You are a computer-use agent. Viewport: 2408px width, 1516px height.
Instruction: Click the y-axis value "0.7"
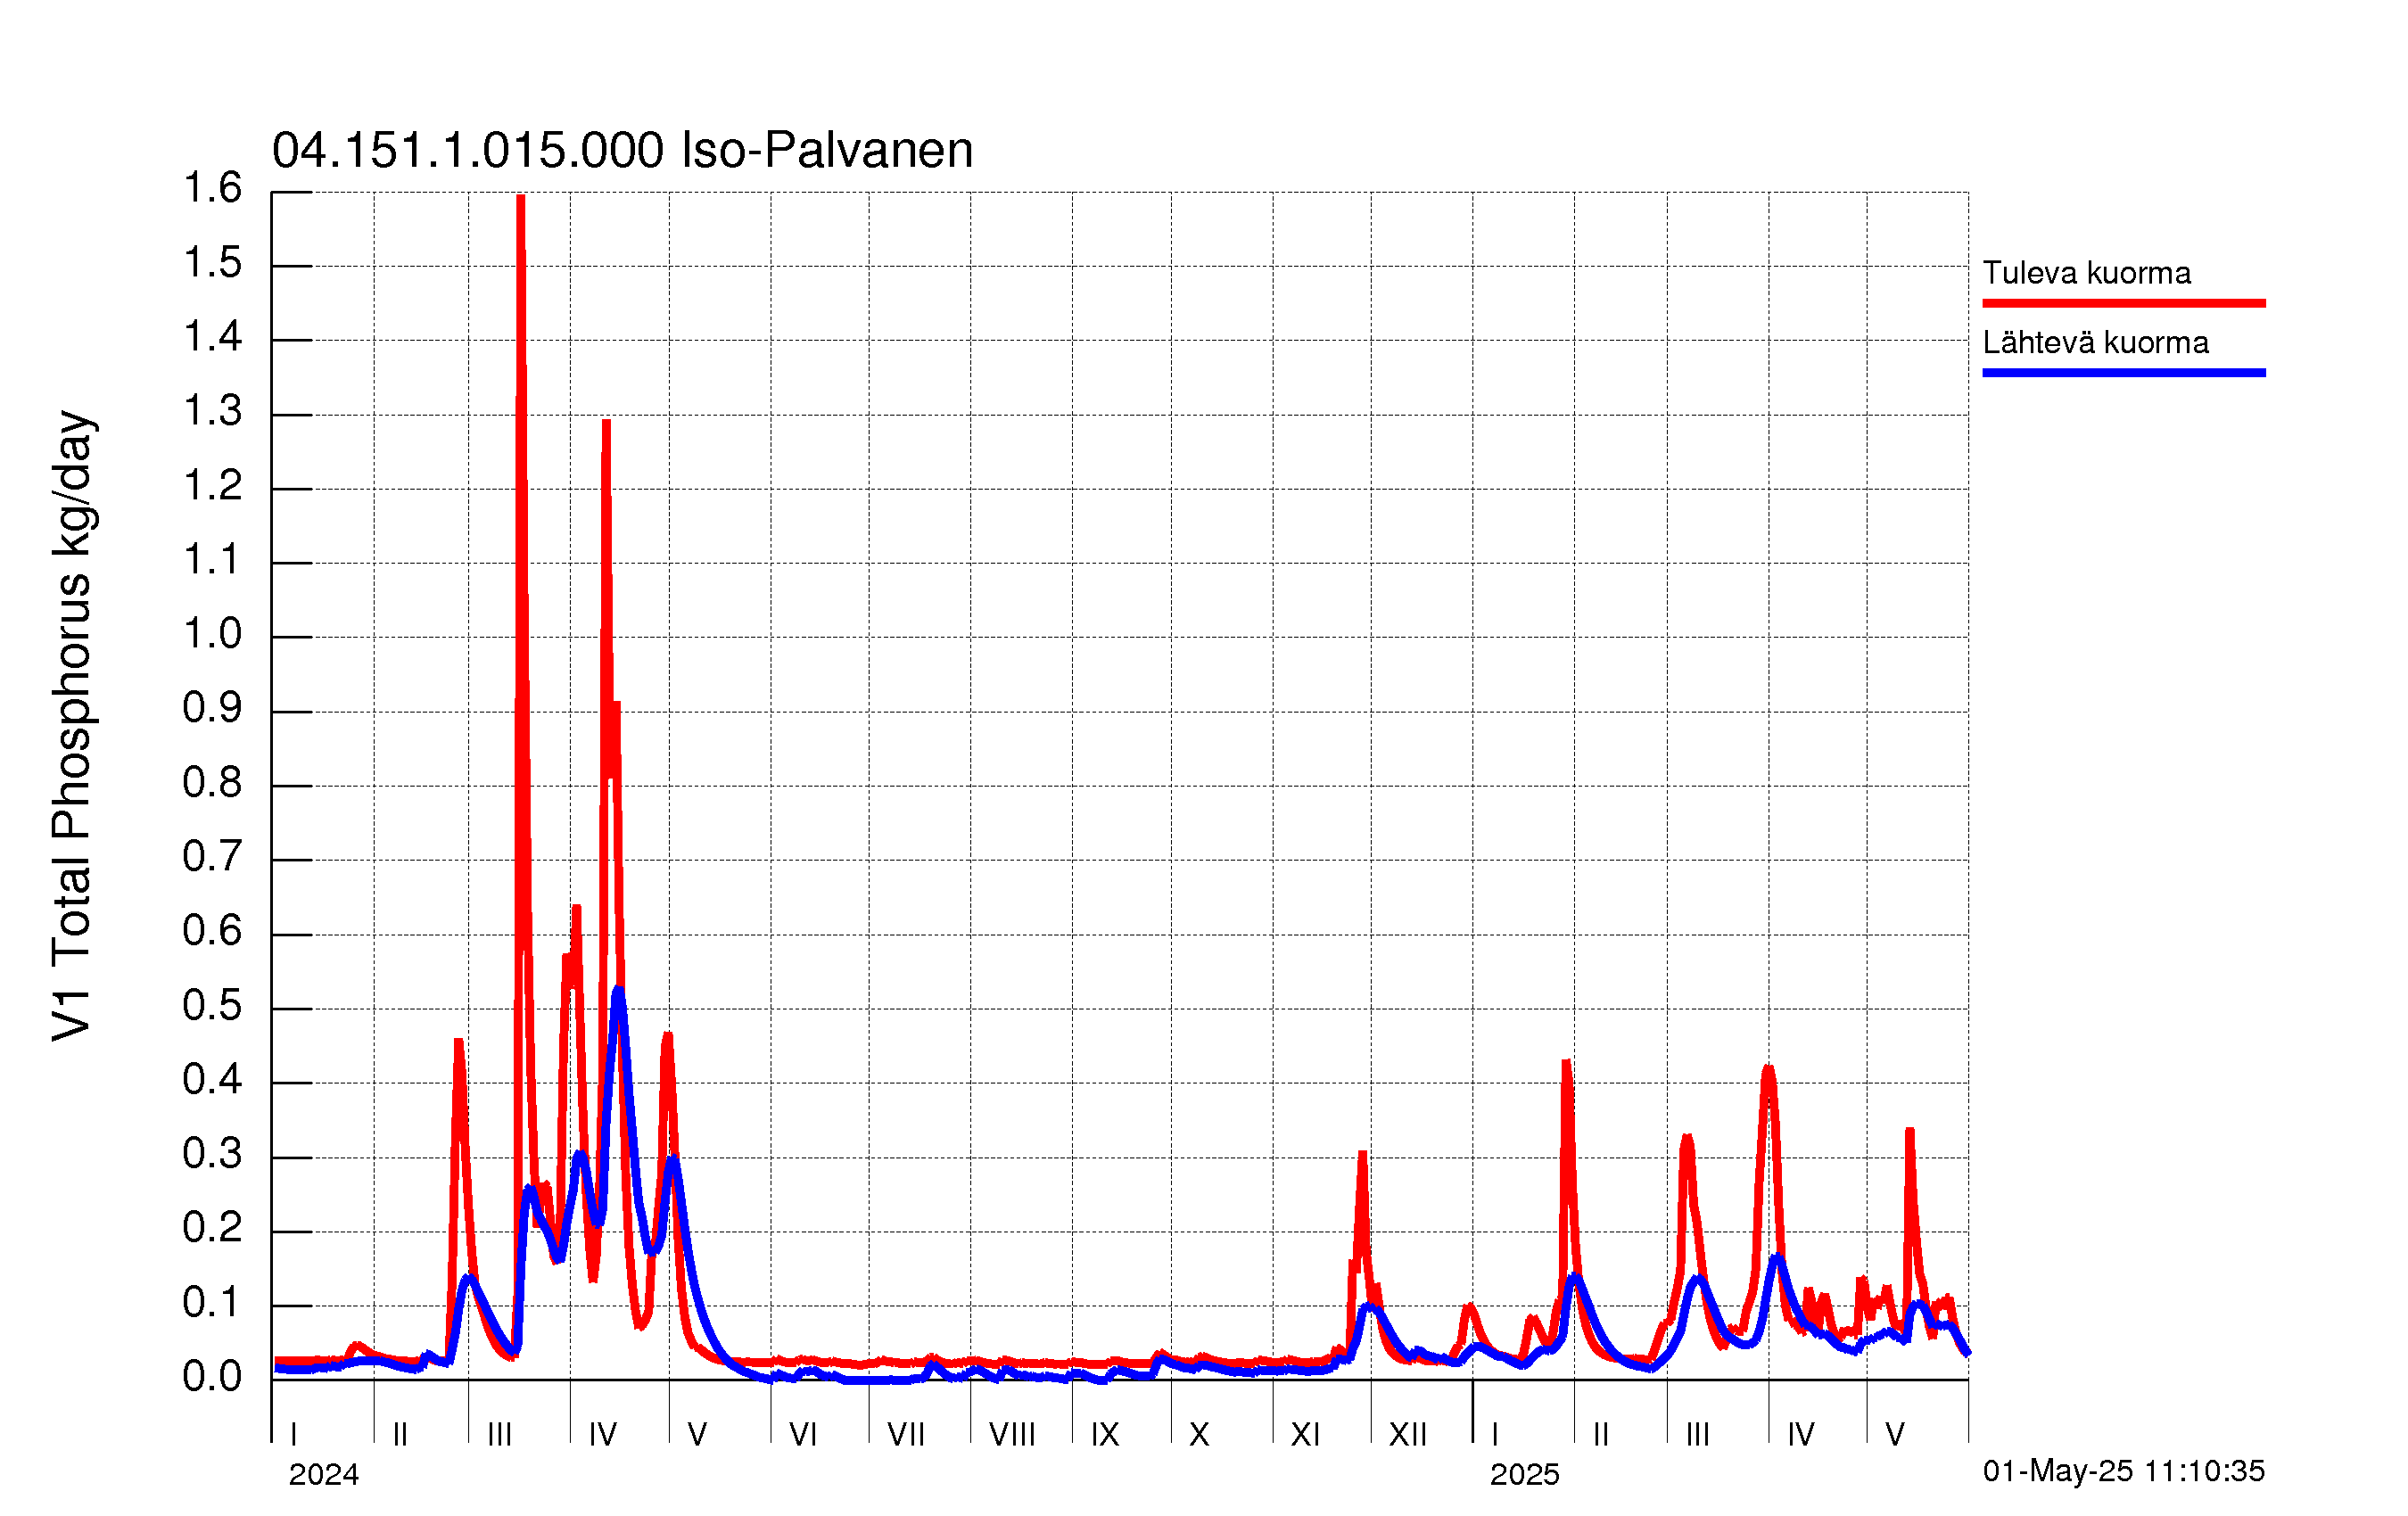(x=212, y=857)
